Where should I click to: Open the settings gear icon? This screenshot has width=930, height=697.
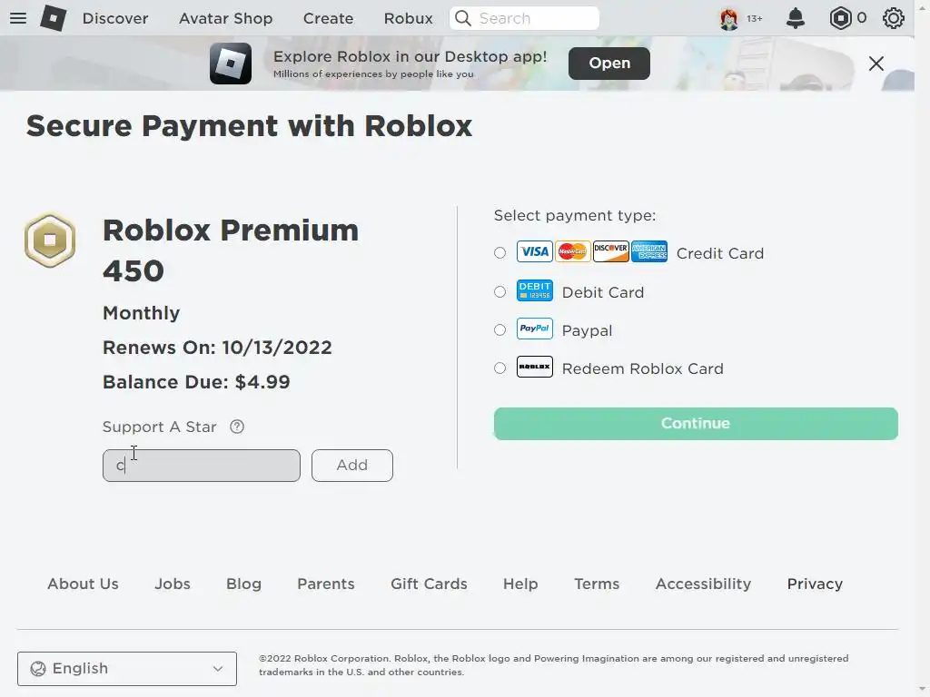pyautogui.click(x=894, y=18)
